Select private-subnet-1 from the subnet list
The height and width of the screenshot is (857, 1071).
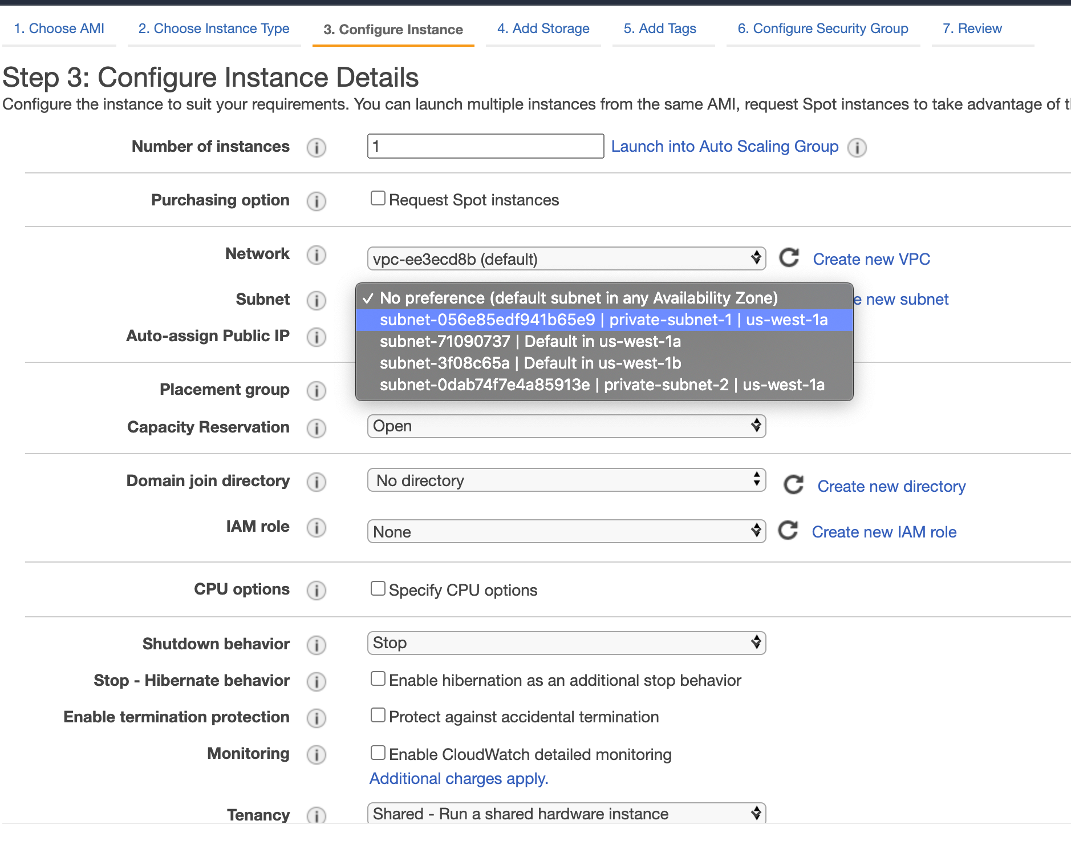pyautogui.click(x=603, y=320)
